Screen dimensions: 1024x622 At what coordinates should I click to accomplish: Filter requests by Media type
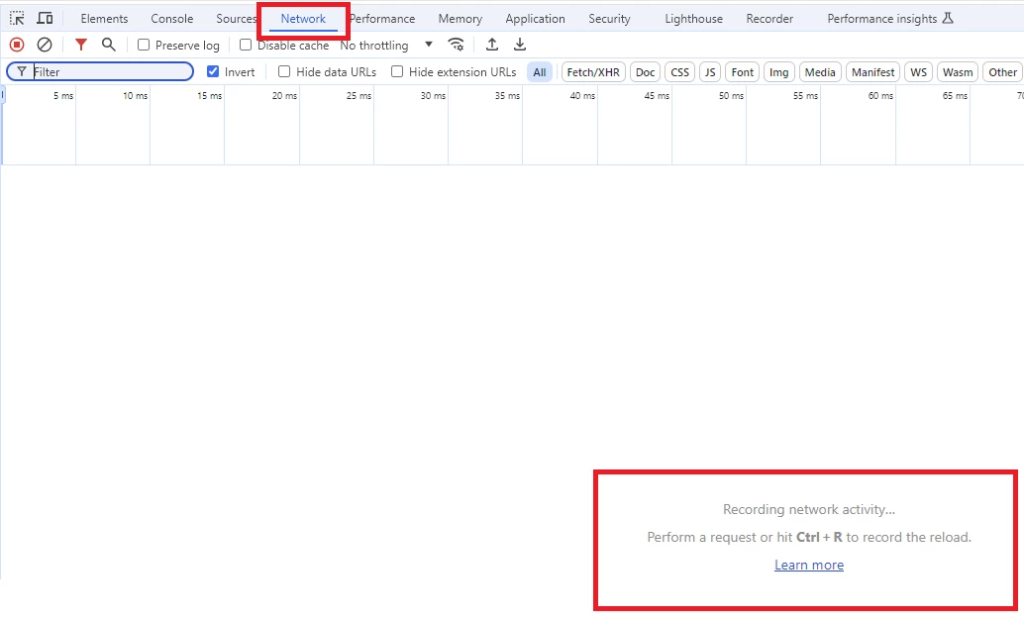point(820,72)
